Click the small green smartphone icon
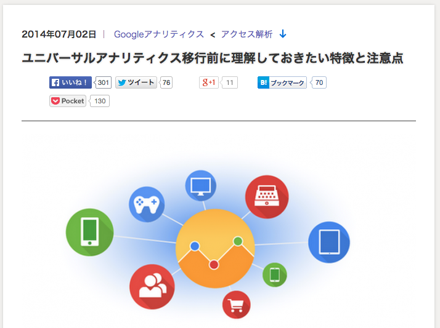Screen dimensions: 440x328 tap(275, 275)
